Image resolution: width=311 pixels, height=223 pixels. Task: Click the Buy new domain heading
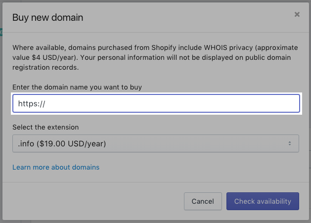(47, 18)
